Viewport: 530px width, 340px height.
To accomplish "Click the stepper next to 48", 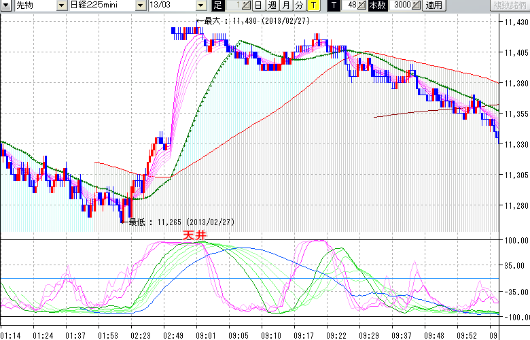I will [x=362, y=5].
